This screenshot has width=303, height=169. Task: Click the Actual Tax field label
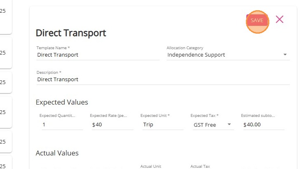coord(200,167)
